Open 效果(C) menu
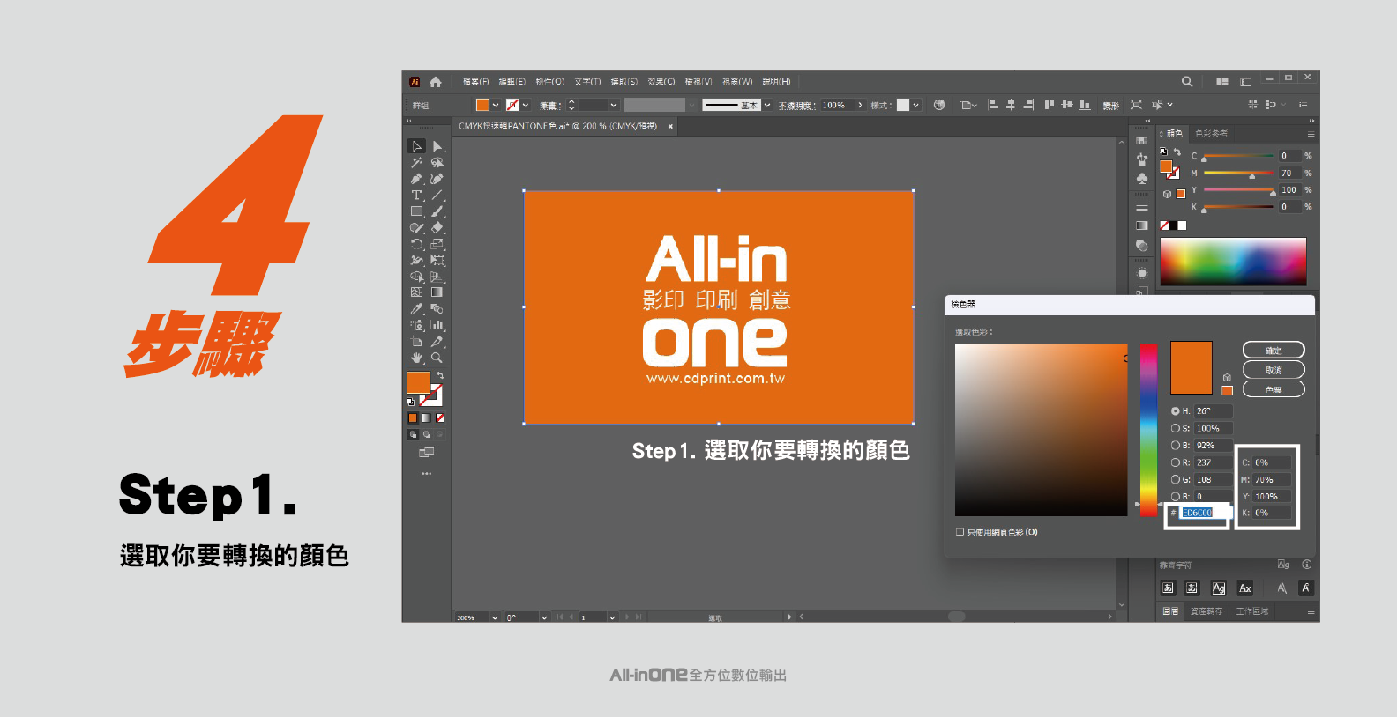Image resolution: width=1397 pixels, height=717 pixels. pyautogui.click(x=661, y=82)
